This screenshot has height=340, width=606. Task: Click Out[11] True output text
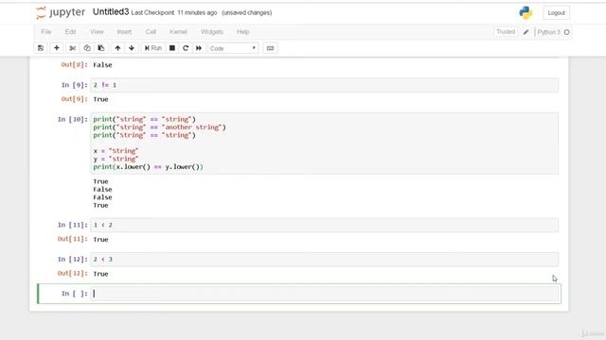click(100, 239)
